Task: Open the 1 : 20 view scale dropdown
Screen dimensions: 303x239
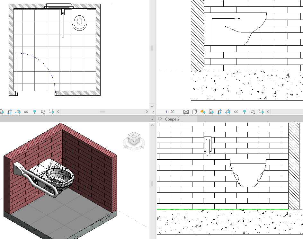Action: click(x=170, y=112)
